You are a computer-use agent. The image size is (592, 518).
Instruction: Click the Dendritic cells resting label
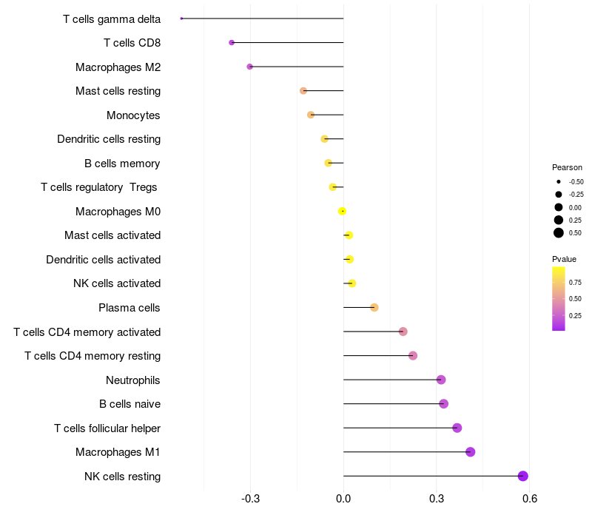[109, 139]
